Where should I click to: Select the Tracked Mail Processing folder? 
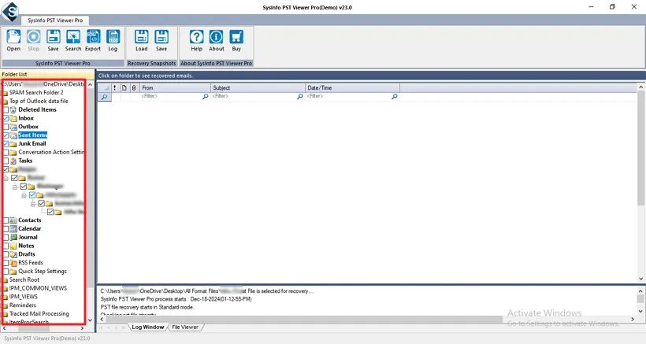tap(39, 314)
